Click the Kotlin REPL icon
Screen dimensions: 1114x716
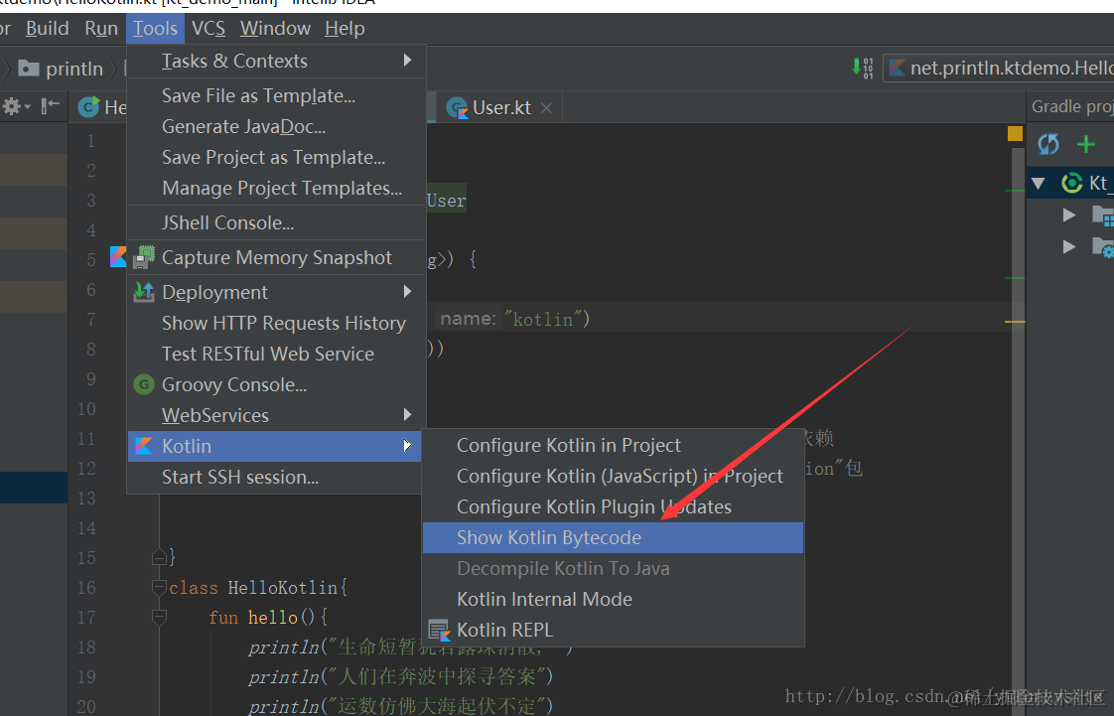pos(439,630)
